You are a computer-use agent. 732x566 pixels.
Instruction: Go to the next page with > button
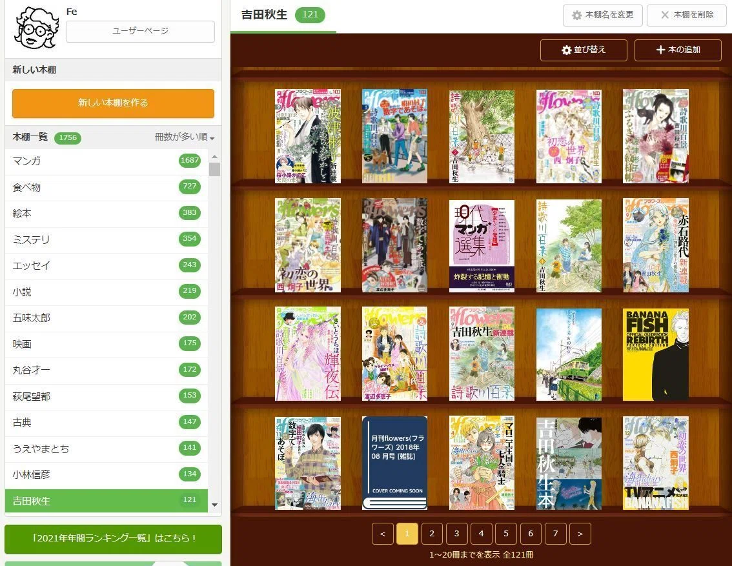(580, 534)
